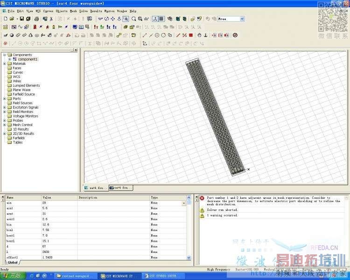Create a cone with the triangle icon
The width and height of the screenshot is (350, 280).
(31, 35)
